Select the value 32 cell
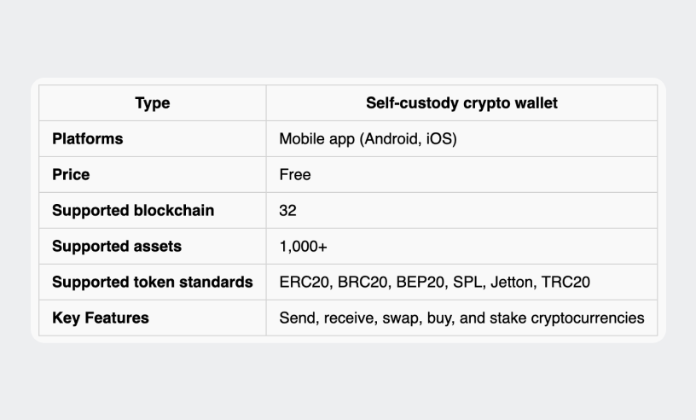This screenshot has height=420, width=696. click(x=461, y=211)
